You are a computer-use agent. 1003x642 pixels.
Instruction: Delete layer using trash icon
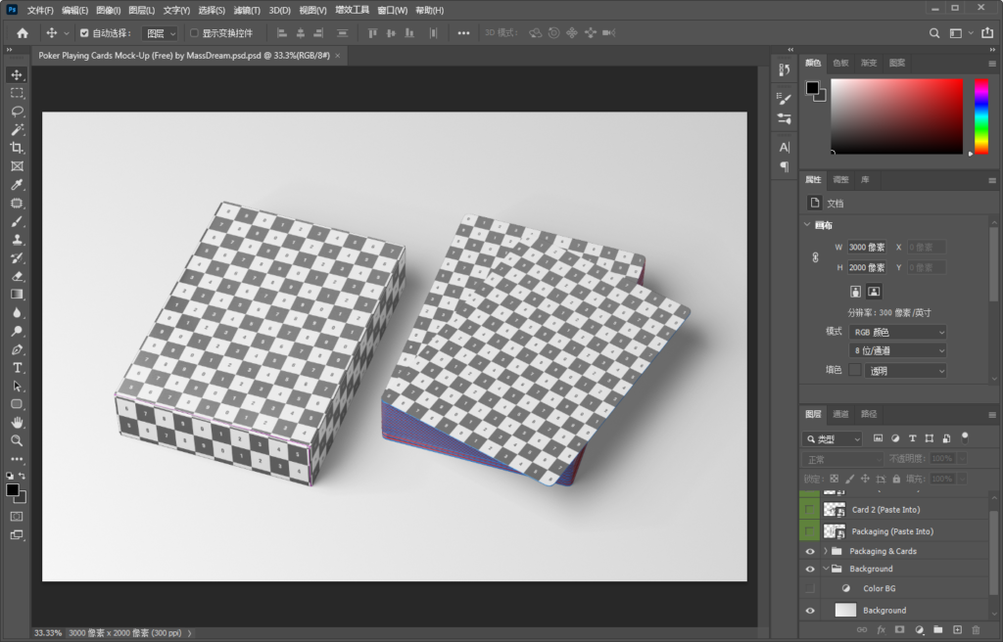(x=976, y=630)
